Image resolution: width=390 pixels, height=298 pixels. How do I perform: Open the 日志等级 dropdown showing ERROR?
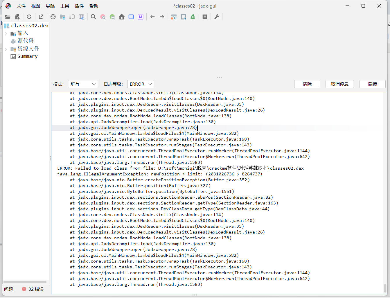click(x=141, y=84)
